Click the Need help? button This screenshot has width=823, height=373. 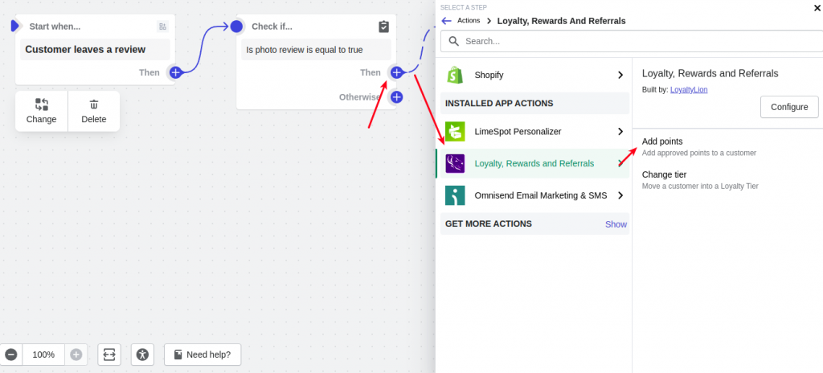[203, 355]
